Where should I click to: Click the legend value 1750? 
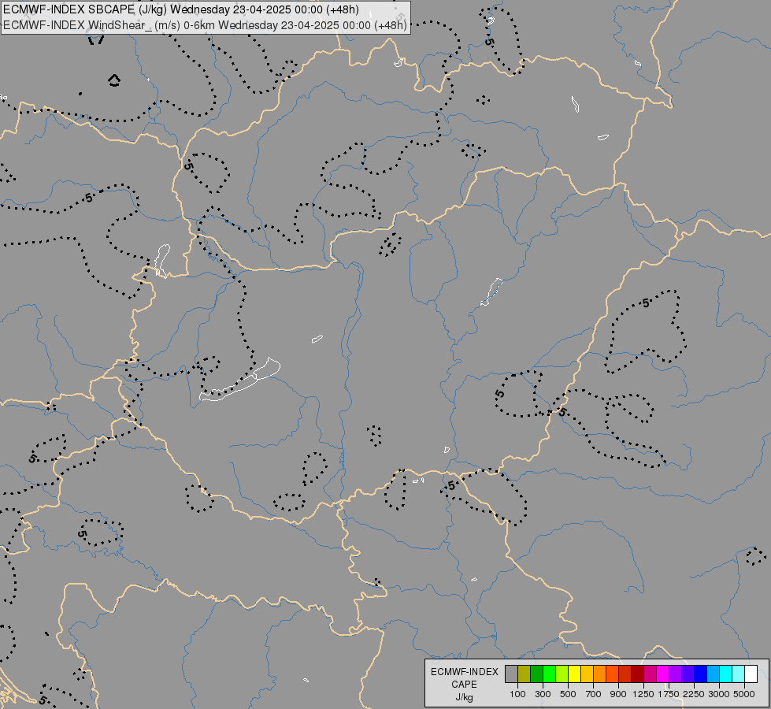click(x=669, y=694)
